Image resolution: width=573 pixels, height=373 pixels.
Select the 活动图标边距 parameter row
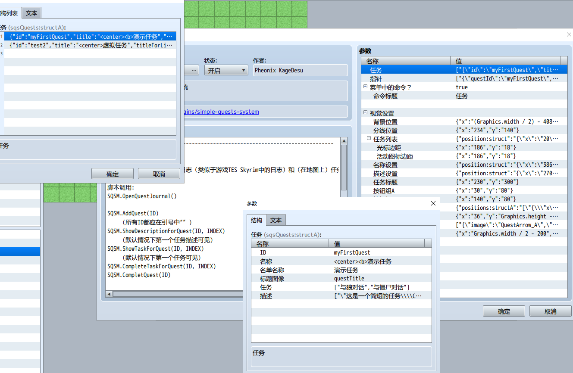pos(464,156)
